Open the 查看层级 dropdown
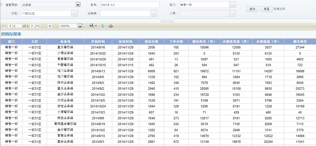The width and height of the screenshot is (316, 146). click(78, 5)
